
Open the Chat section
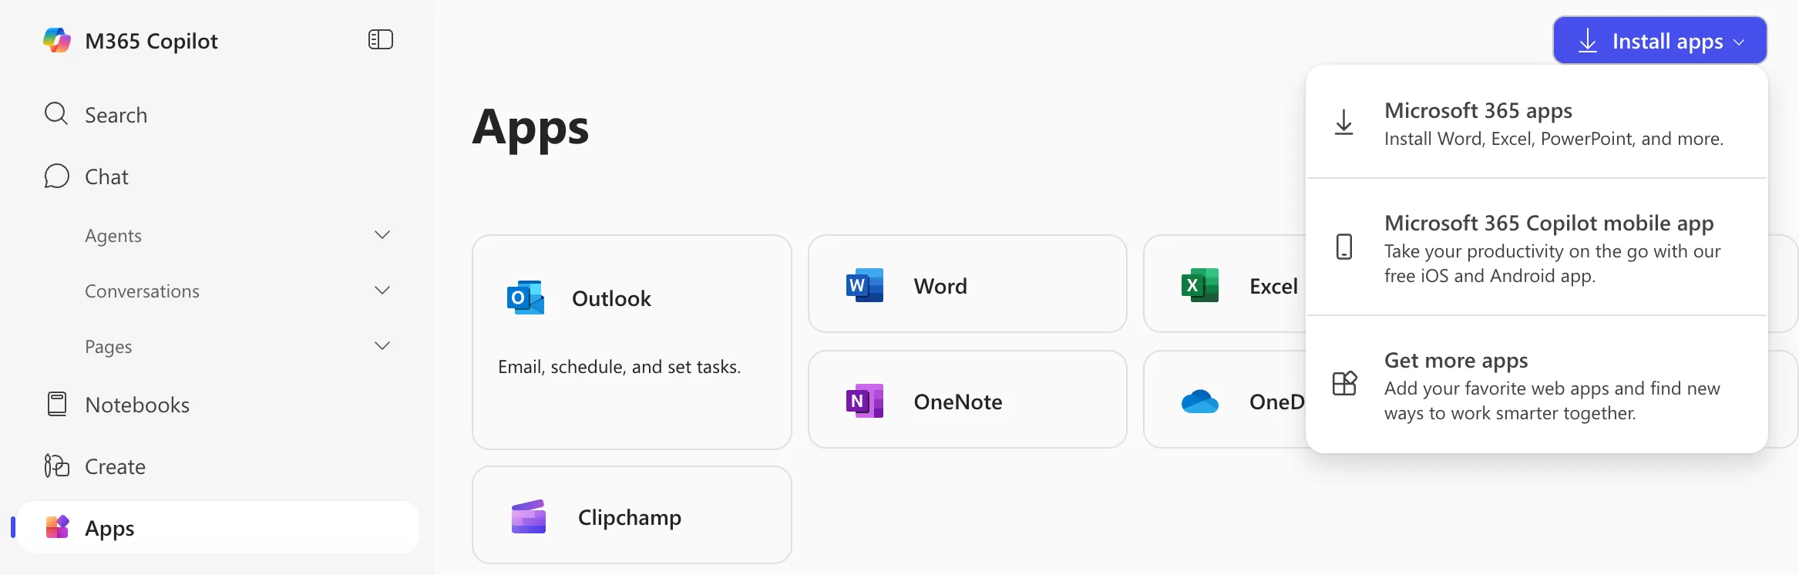coord(106,177)
